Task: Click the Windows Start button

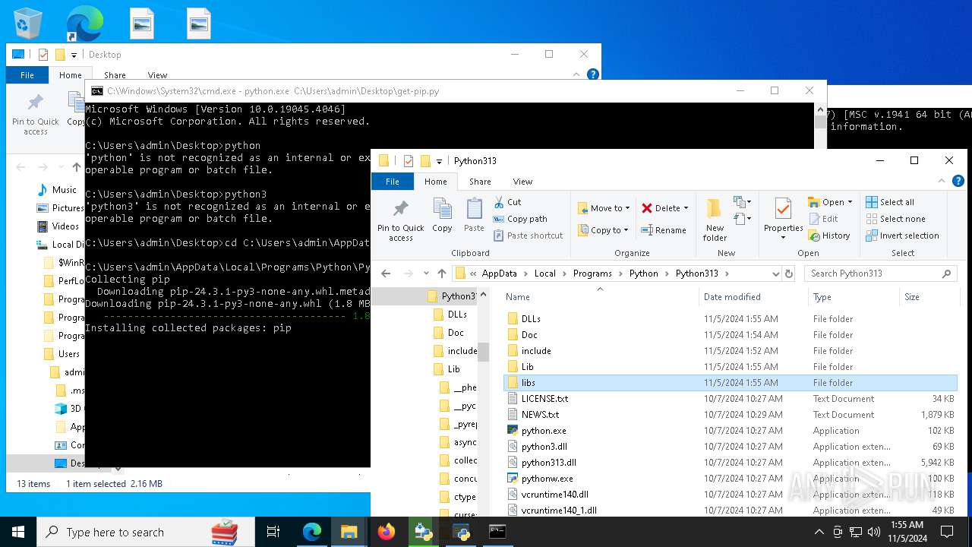Action: pyautogui.click(x=18, y=532)
